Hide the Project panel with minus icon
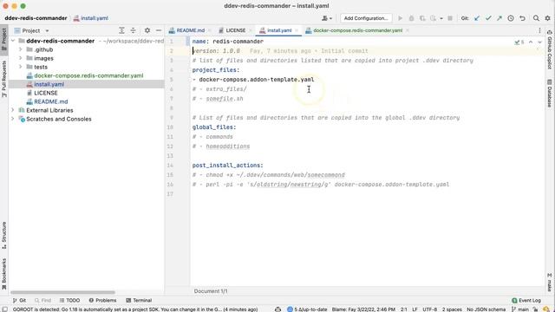The image size is (555, 312). coord(159,30)
